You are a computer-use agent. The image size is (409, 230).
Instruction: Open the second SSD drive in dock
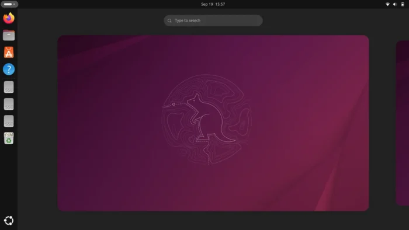point(9,104)
